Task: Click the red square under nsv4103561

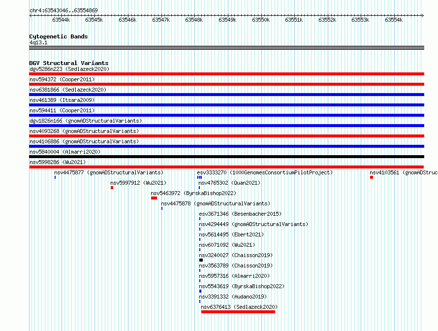Action: click(x=372, y=177)
